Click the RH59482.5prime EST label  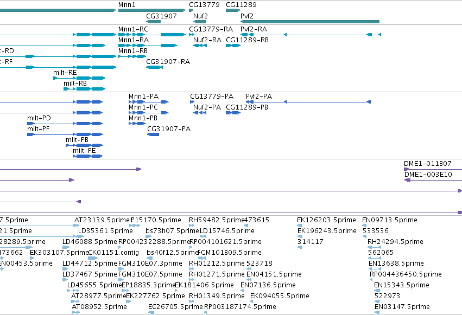217,220
